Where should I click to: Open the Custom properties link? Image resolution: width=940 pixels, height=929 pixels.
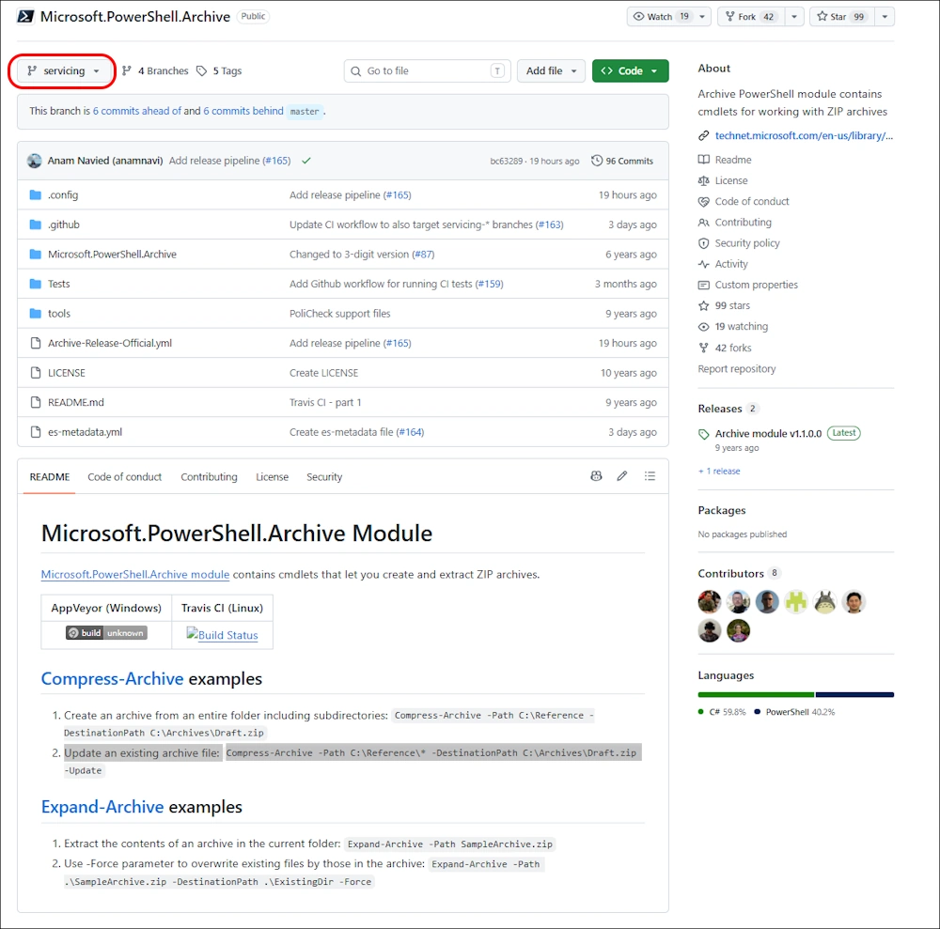(747, 285)
